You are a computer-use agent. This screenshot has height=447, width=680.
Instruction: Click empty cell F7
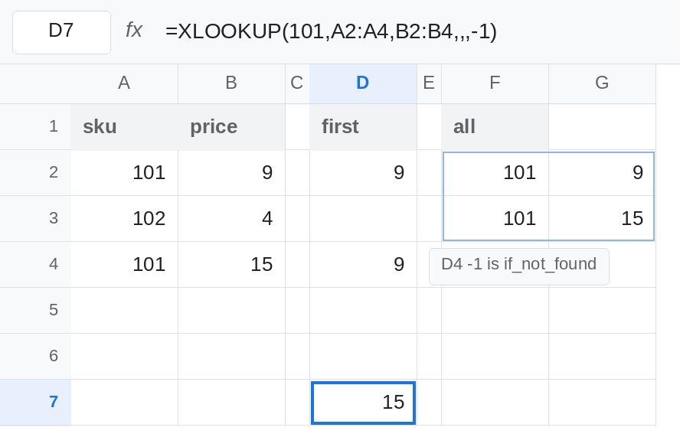(x=495, y=403)
